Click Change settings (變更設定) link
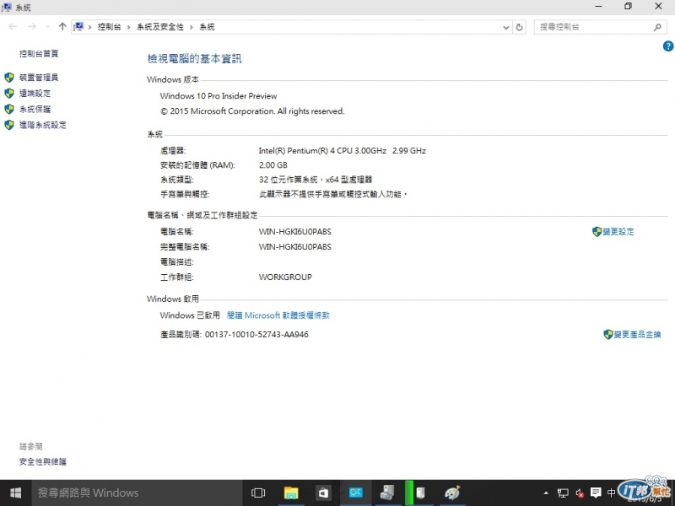Viewport: 675px width, 506px height. [618, 232]
